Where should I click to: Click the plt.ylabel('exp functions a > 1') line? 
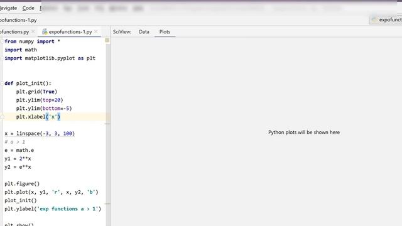[x=53, y=209]
